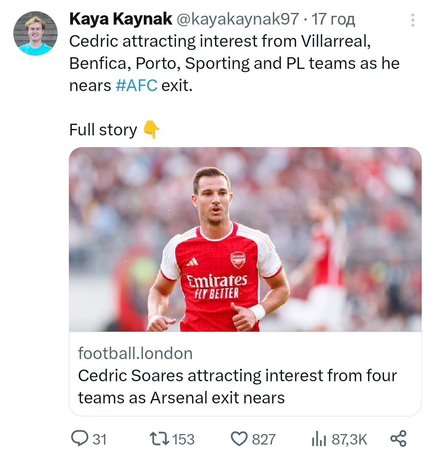The width and height of the screenshot is (435, 455).
Task: Click the 87,3K views count
Action: 349,439
